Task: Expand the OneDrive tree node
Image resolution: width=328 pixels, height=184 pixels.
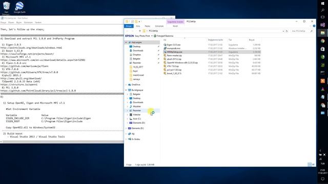Action: coord(126,85)
